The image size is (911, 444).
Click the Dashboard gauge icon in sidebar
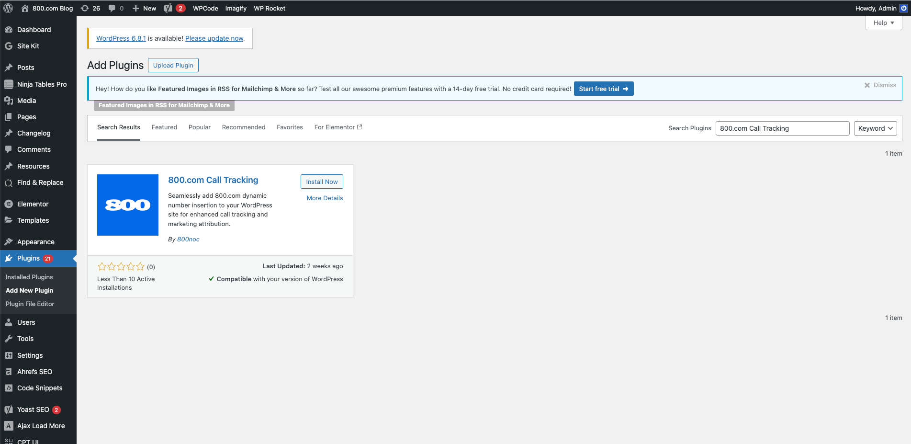tap(9, 30)
